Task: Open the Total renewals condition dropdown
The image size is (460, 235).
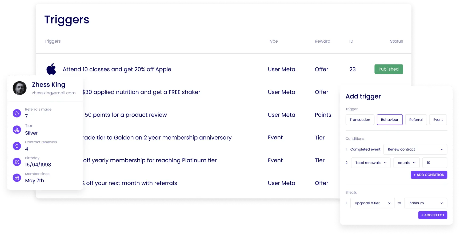Action: click(x=371, y=163)
